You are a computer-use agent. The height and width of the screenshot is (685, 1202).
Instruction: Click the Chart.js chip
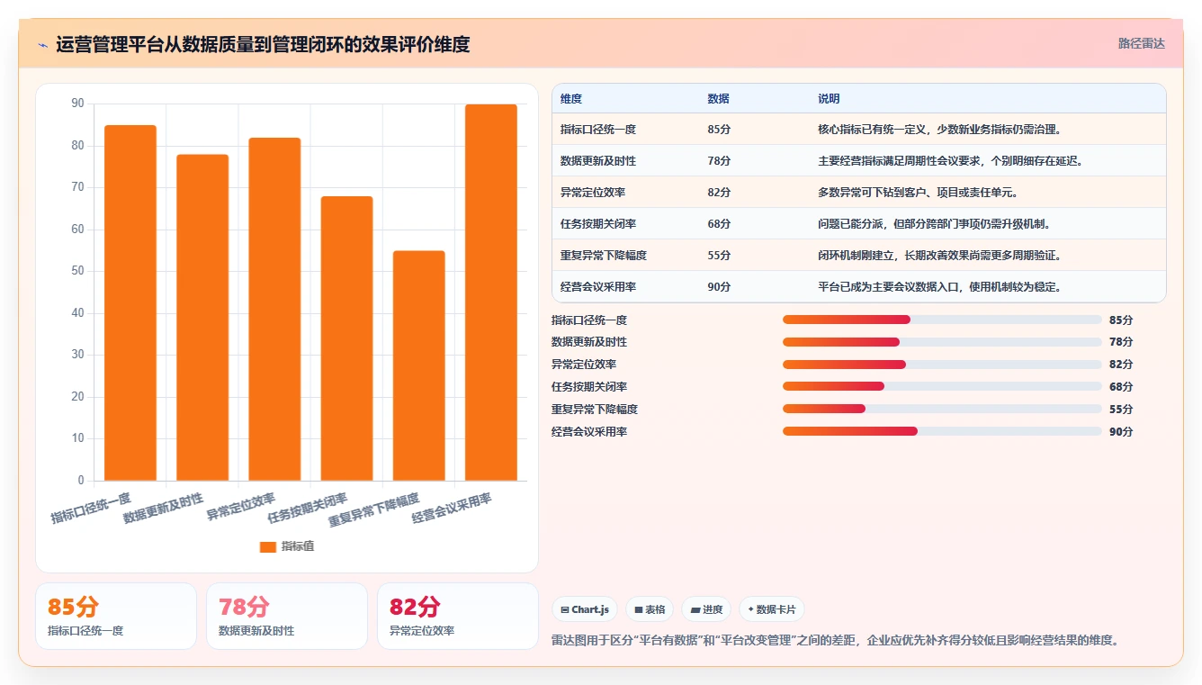click(585, 609)
